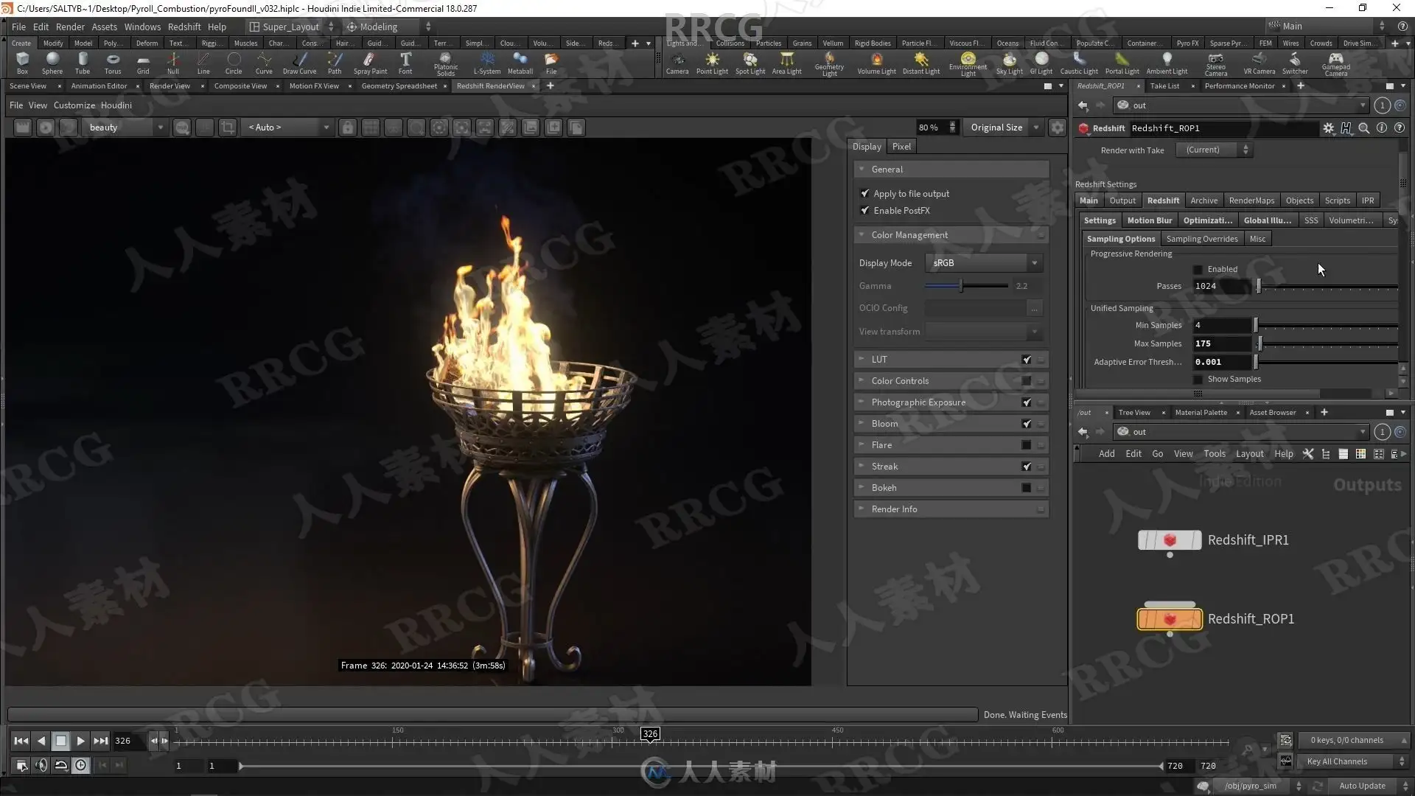The height and width of the screenshot is (796, 1415).
Task: Expand the Photographic Exposure section
Action: pyautogui.click(x=862, y=402)
